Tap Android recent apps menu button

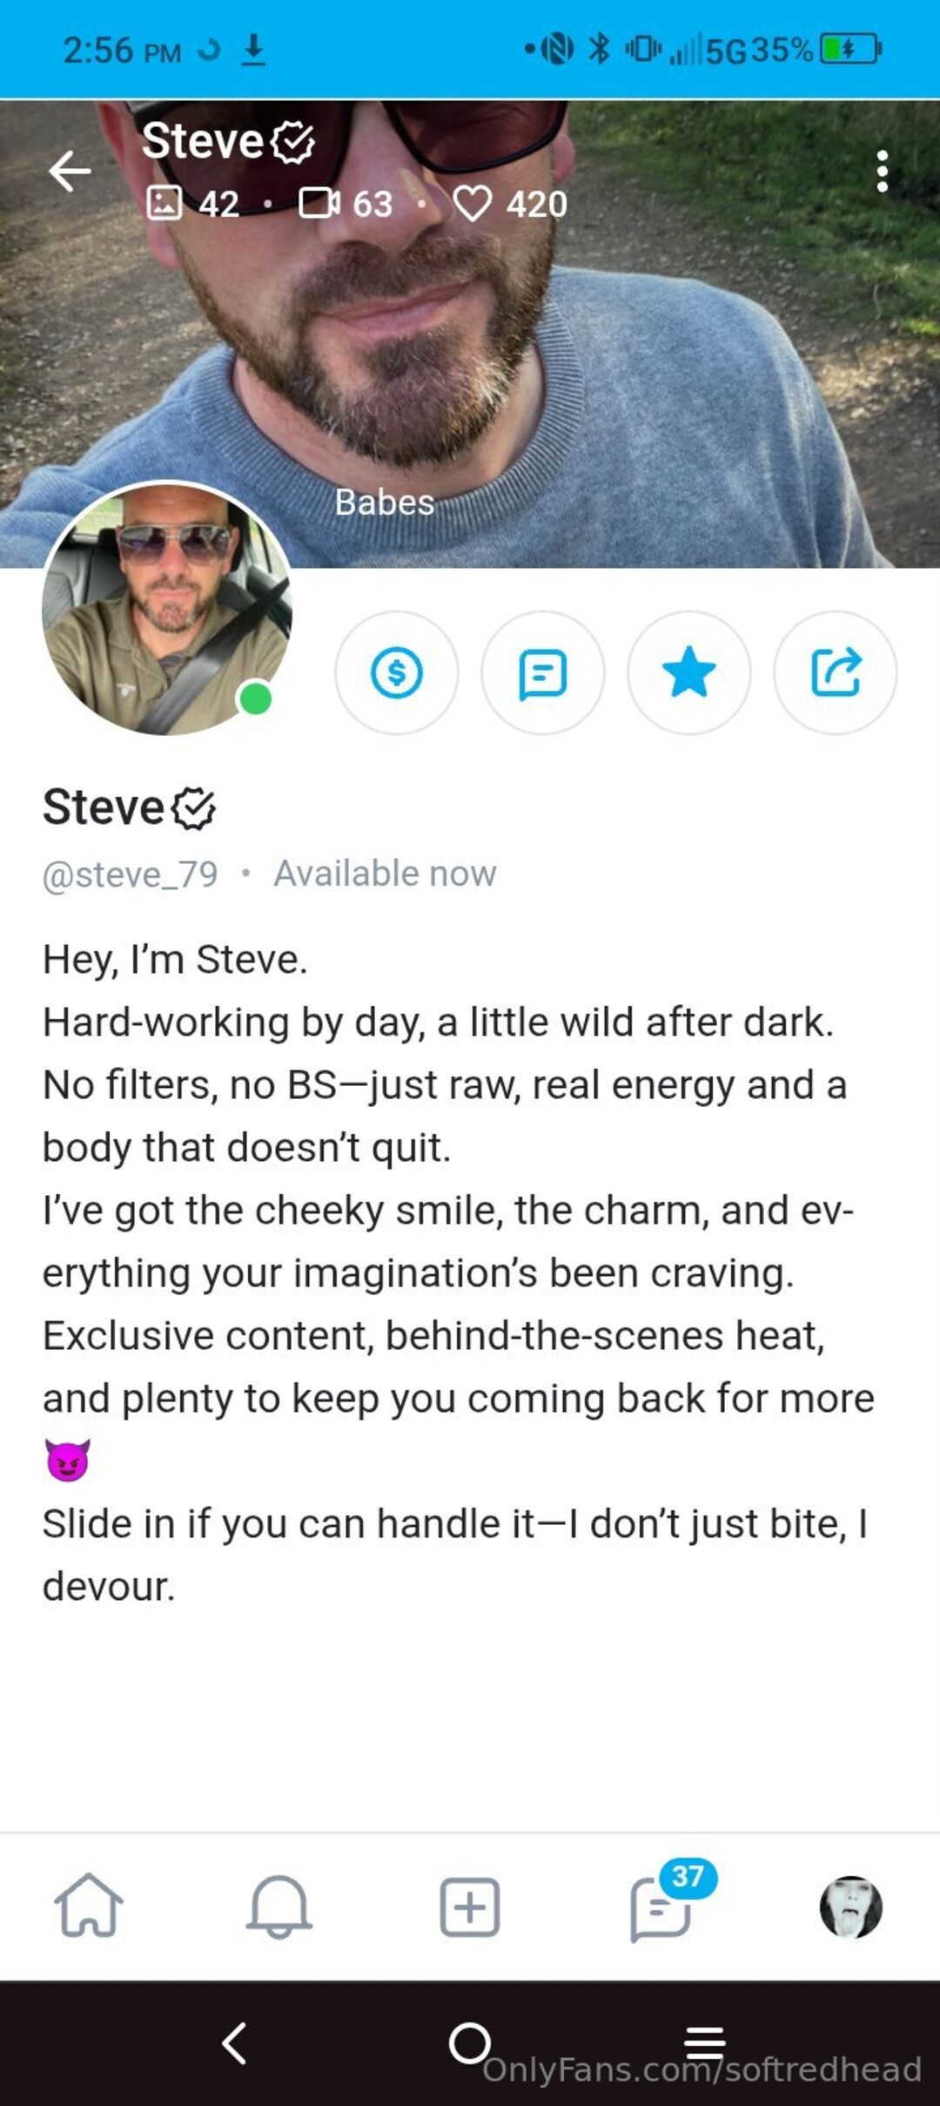(x=704, y=2042)
